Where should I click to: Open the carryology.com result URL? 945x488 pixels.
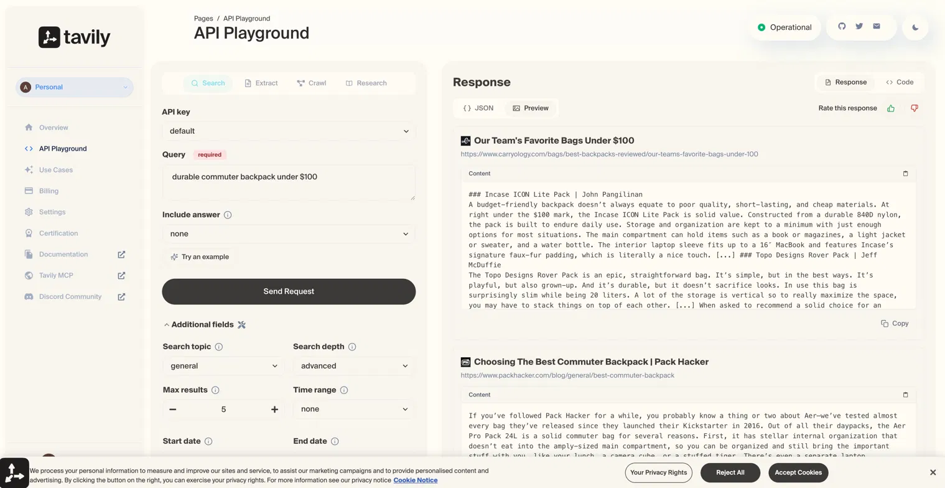click(609, 154)
